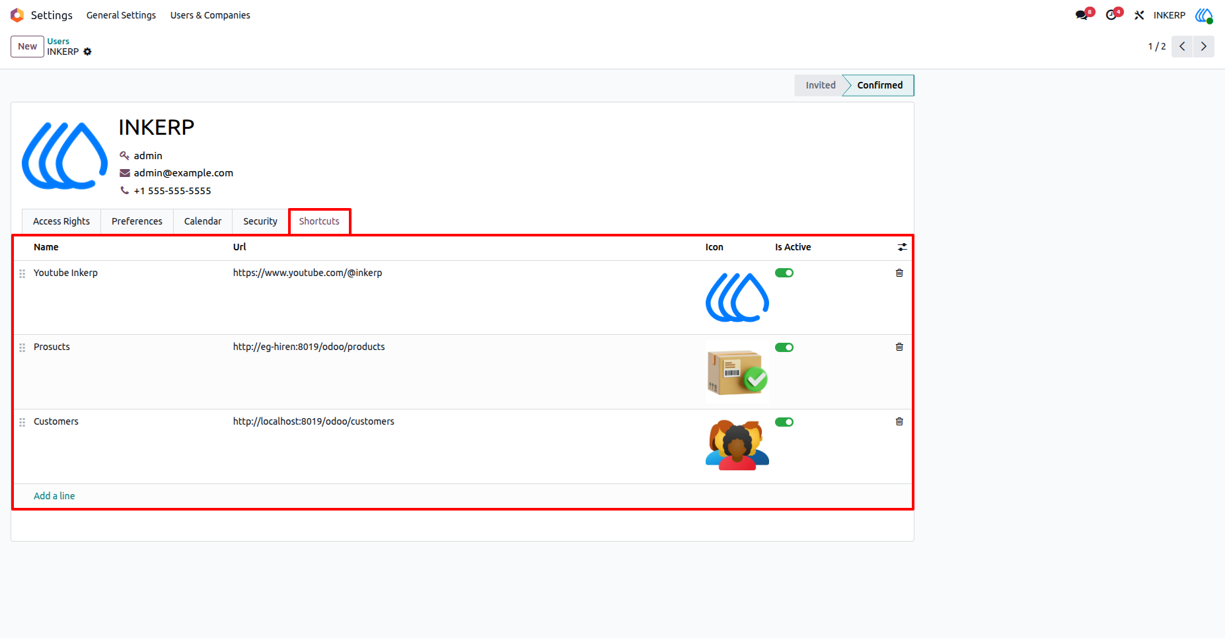Click the New button
1225x638 pixels.
click(x=27, y=46)
